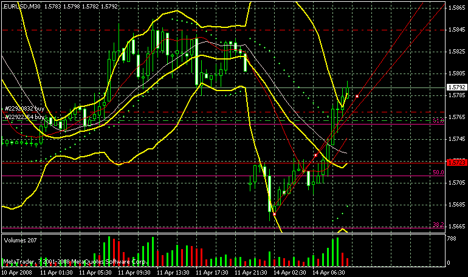Click the 1.5685 price axis label
Viewport: 468px width, 277px height.
[457, 205]
